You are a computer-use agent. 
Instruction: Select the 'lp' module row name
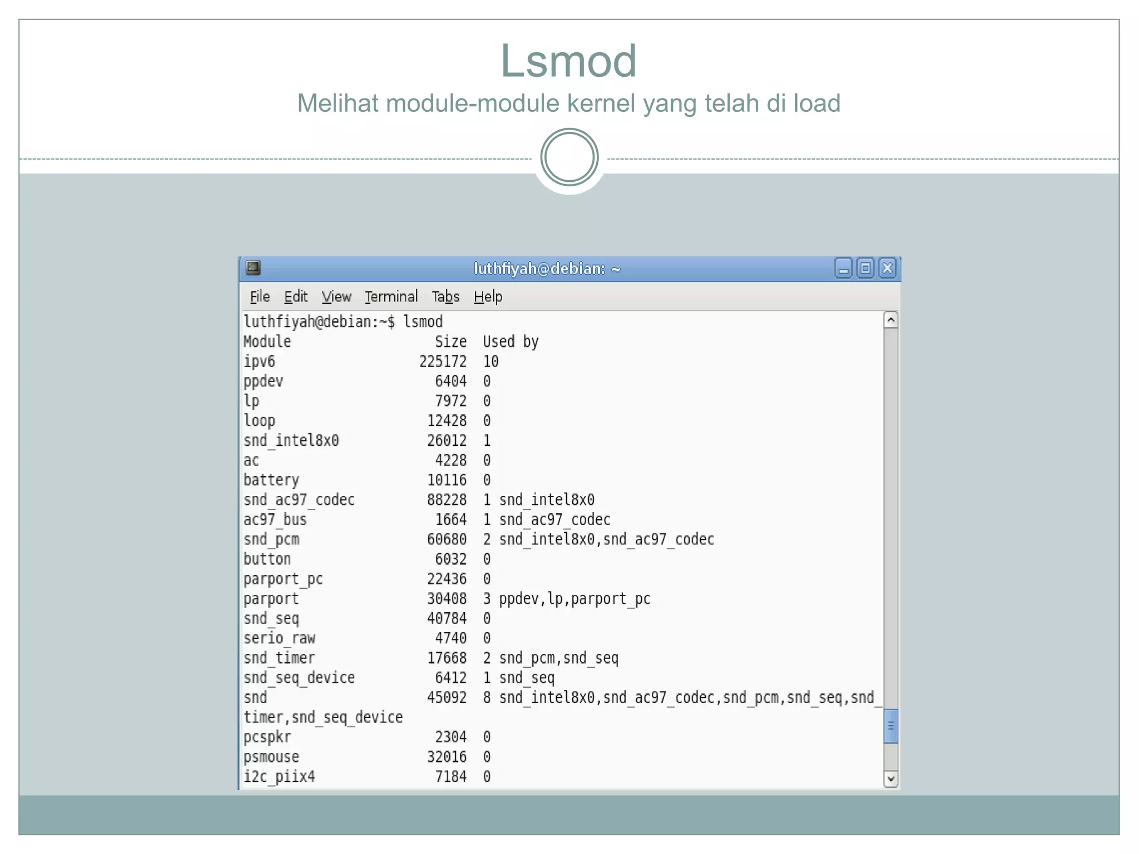pyautogui.click(x=251, y=401)
